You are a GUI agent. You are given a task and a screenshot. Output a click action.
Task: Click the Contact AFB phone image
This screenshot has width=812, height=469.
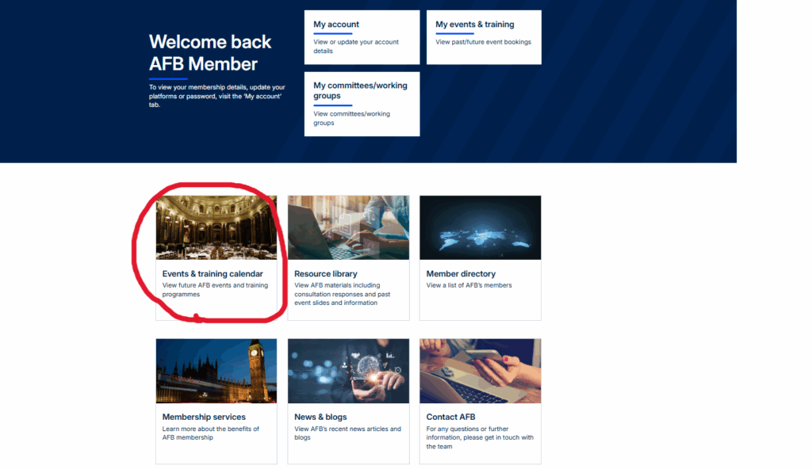480,372
